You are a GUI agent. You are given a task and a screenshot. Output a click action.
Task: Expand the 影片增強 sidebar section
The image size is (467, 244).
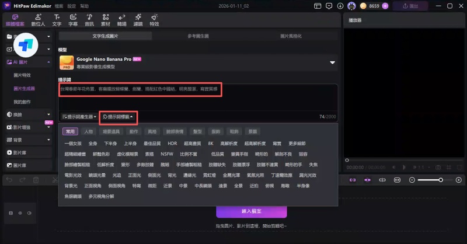tap(48, 127)
